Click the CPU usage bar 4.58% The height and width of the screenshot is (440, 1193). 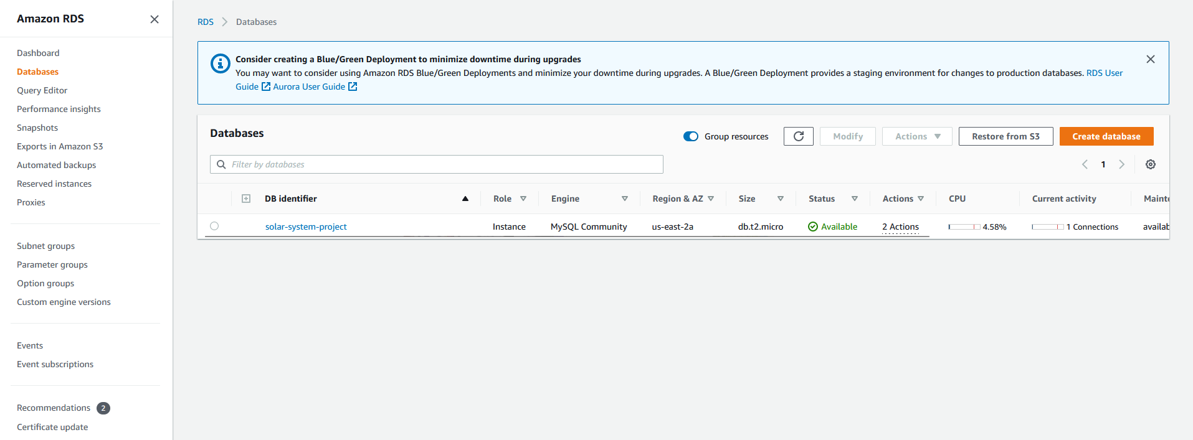point(964,227)
